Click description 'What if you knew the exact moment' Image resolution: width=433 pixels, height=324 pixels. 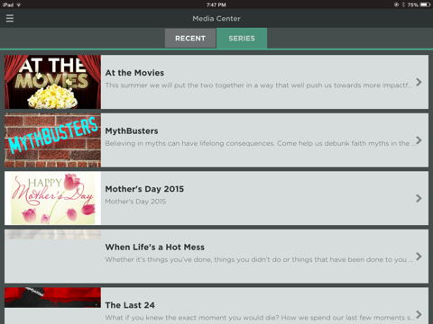260,318
